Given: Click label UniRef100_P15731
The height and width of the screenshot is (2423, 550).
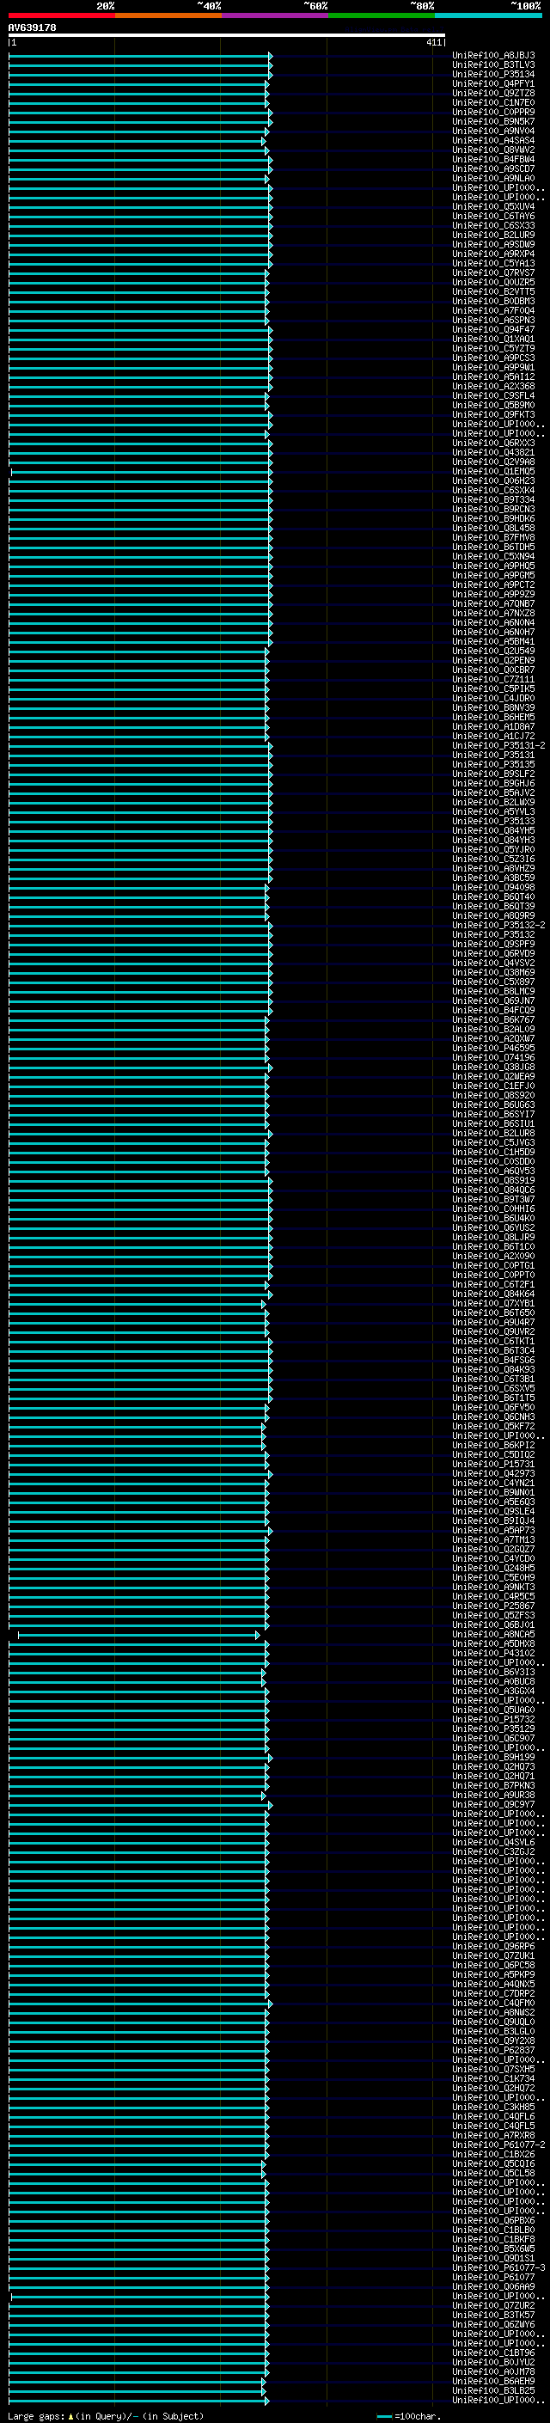Looking at the screenshot, I should [x=493, y=1464].
